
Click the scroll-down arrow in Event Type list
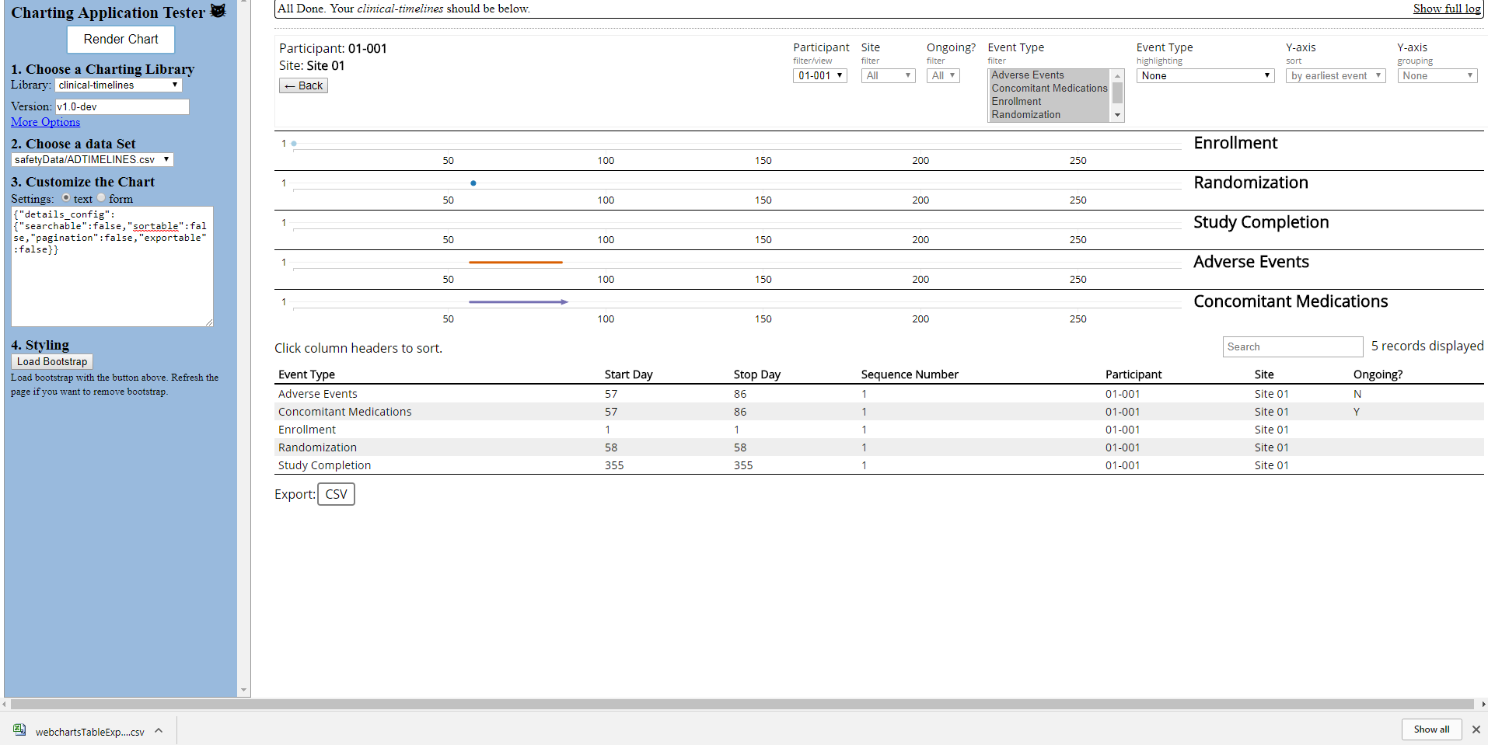point(1117,114)
